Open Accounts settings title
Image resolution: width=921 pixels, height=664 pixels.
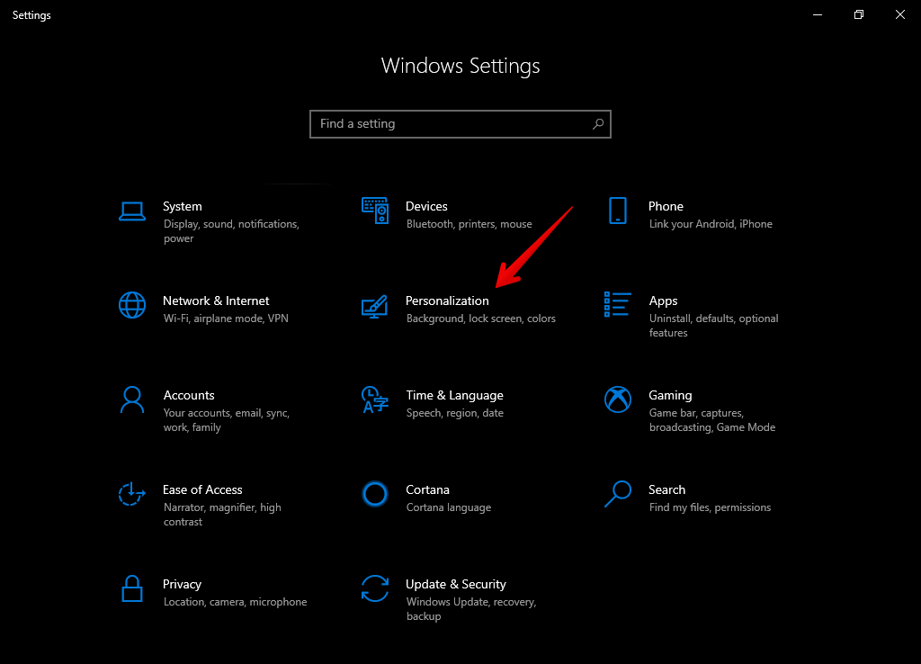click(189, 396)
